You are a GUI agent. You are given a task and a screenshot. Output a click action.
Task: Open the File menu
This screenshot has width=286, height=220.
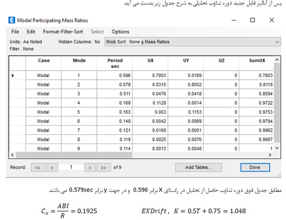pyautogui.click(x=15, y=32)
